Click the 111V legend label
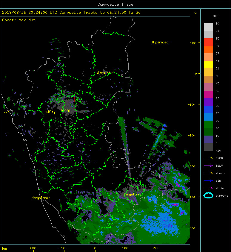Image resolution: width=231 pixels, height=252 pixels. pos(219,166)
